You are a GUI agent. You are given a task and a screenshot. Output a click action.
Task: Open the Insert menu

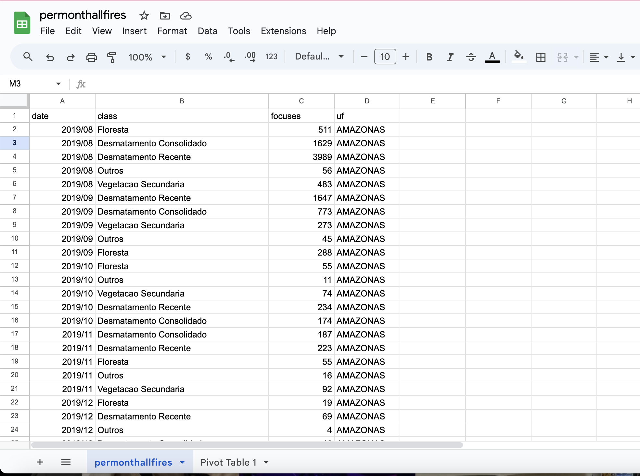pyautogui.click(x=134, y=31)
